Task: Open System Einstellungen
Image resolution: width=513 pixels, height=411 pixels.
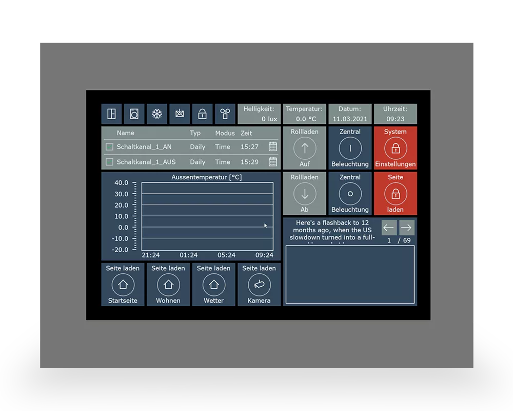Action: point(395,148)
